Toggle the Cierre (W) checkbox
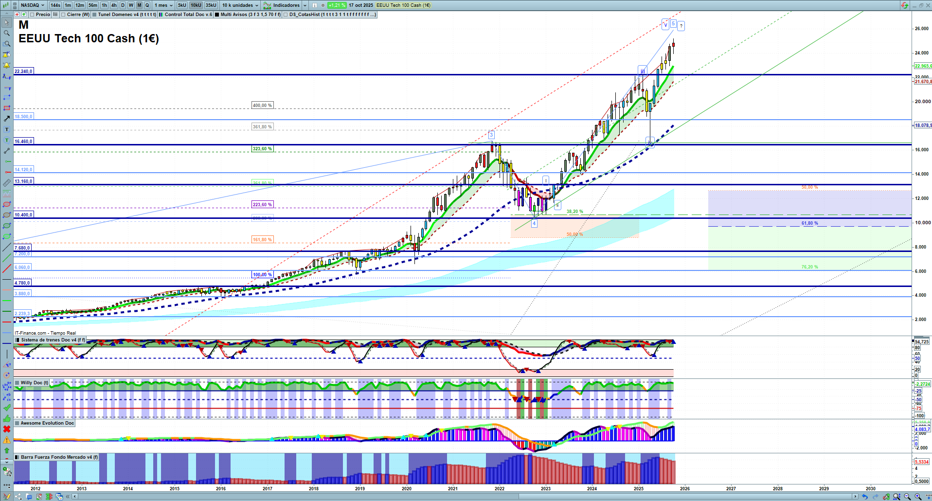Image resolution: width=932 pixels, height=501 pixels. [x=63, y=15]
